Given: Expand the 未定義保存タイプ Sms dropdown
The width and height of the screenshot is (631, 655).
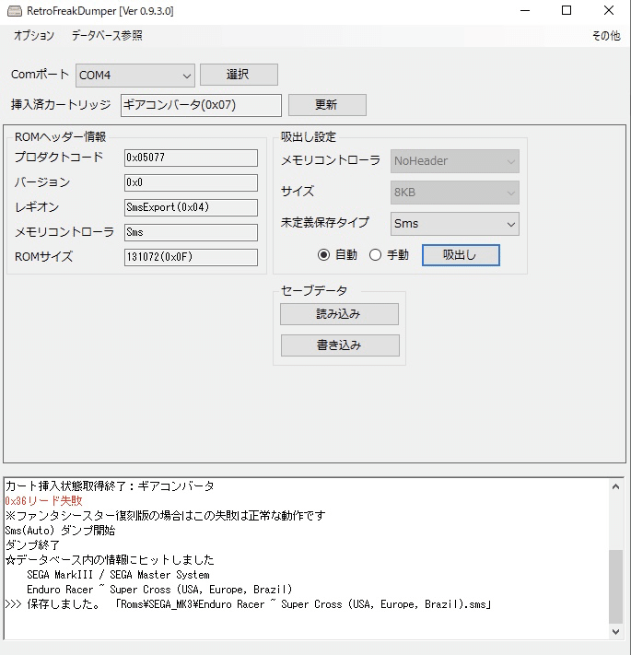Looking at the screenshot, I should [455, 224].
